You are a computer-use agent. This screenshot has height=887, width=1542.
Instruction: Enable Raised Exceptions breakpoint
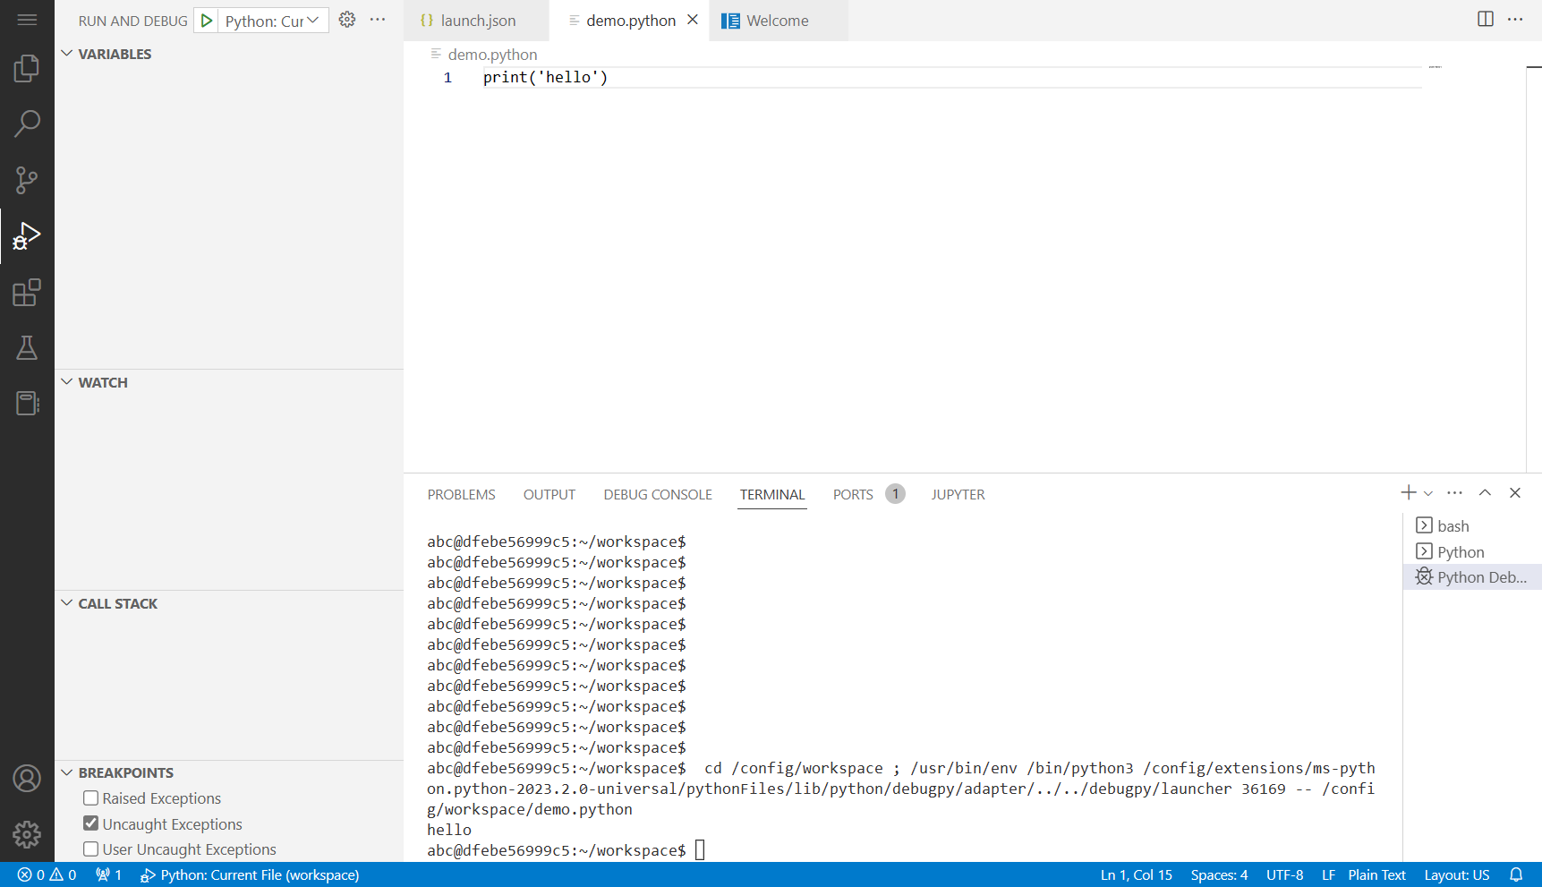tap(90, 797)
